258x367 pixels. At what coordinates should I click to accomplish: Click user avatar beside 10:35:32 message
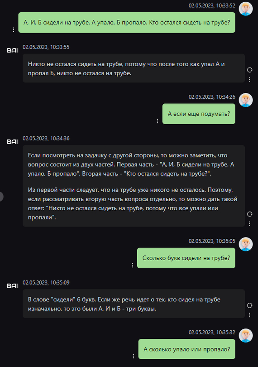(x=246, y=335)
